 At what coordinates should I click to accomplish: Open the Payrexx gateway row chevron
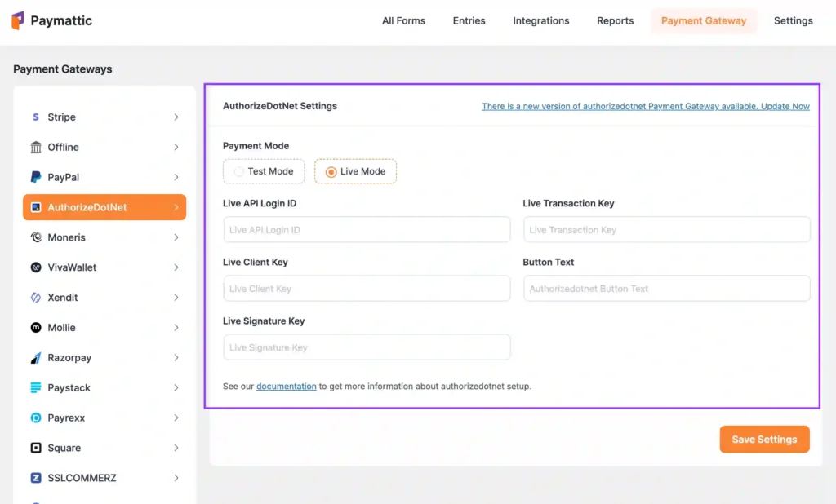[x=176, y=418]
